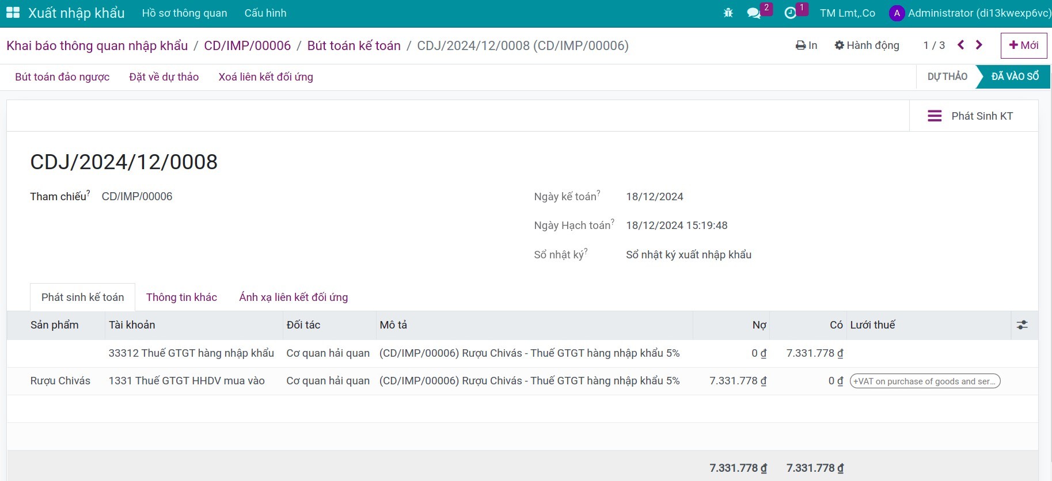Click the Phát Sinh KT stat button

[x=971, y=116]
